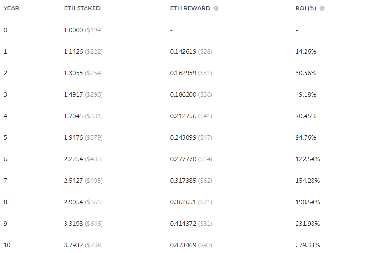The image size is (371, 253).
Task: Select the 1.0000 ETH staked value
Action: (x=73, y=30)
